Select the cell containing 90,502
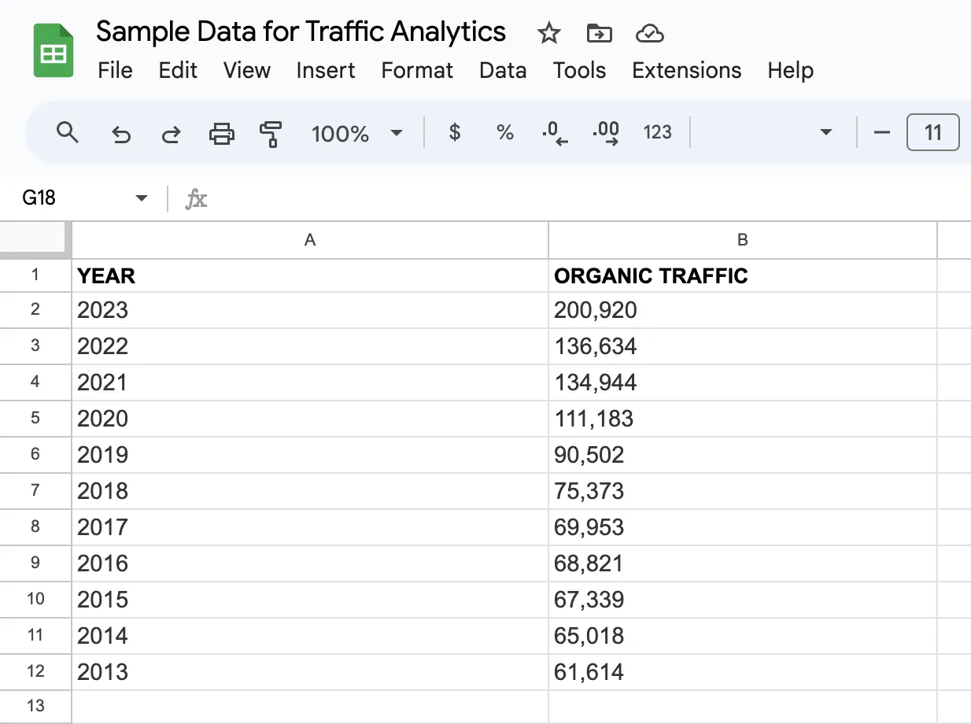This screenshot has width=971, height=724. point(743,455)
